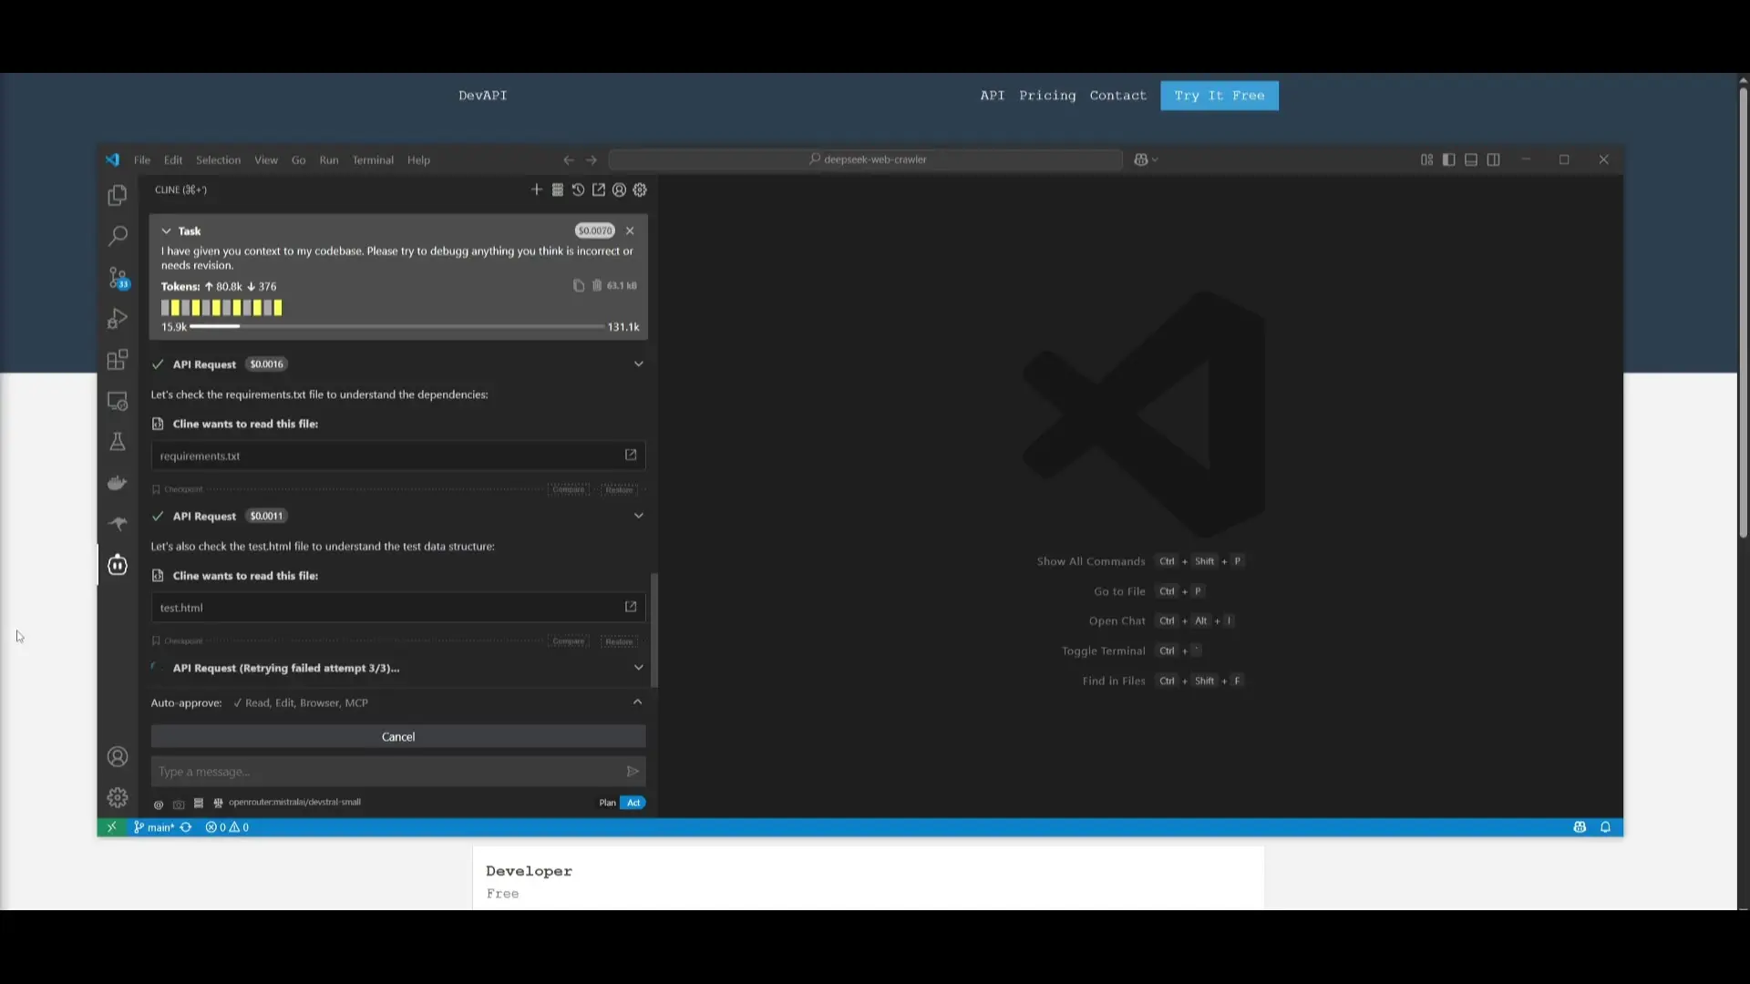Open the Terminal menu
This screenshot has width=1750, height=984.
tap(373, 160)
